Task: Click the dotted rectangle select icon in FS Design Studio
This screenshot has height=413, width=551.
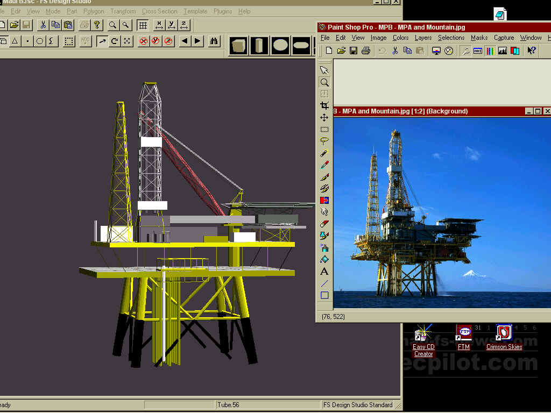Action: 69,41
